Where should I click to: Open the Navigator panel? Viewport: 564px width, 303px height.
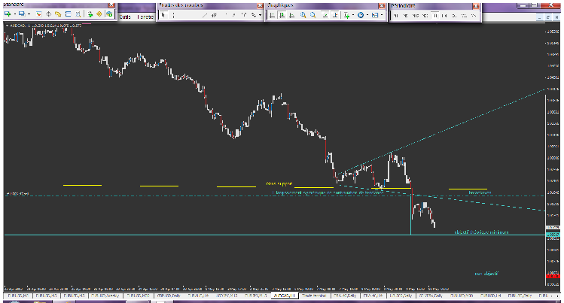click(x=58, y=14)
